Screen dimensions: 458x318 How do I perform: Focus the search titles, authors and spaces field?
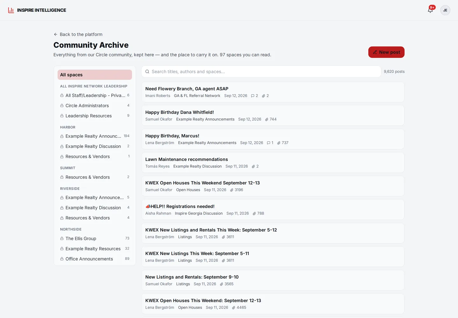[x=261, y=72]
